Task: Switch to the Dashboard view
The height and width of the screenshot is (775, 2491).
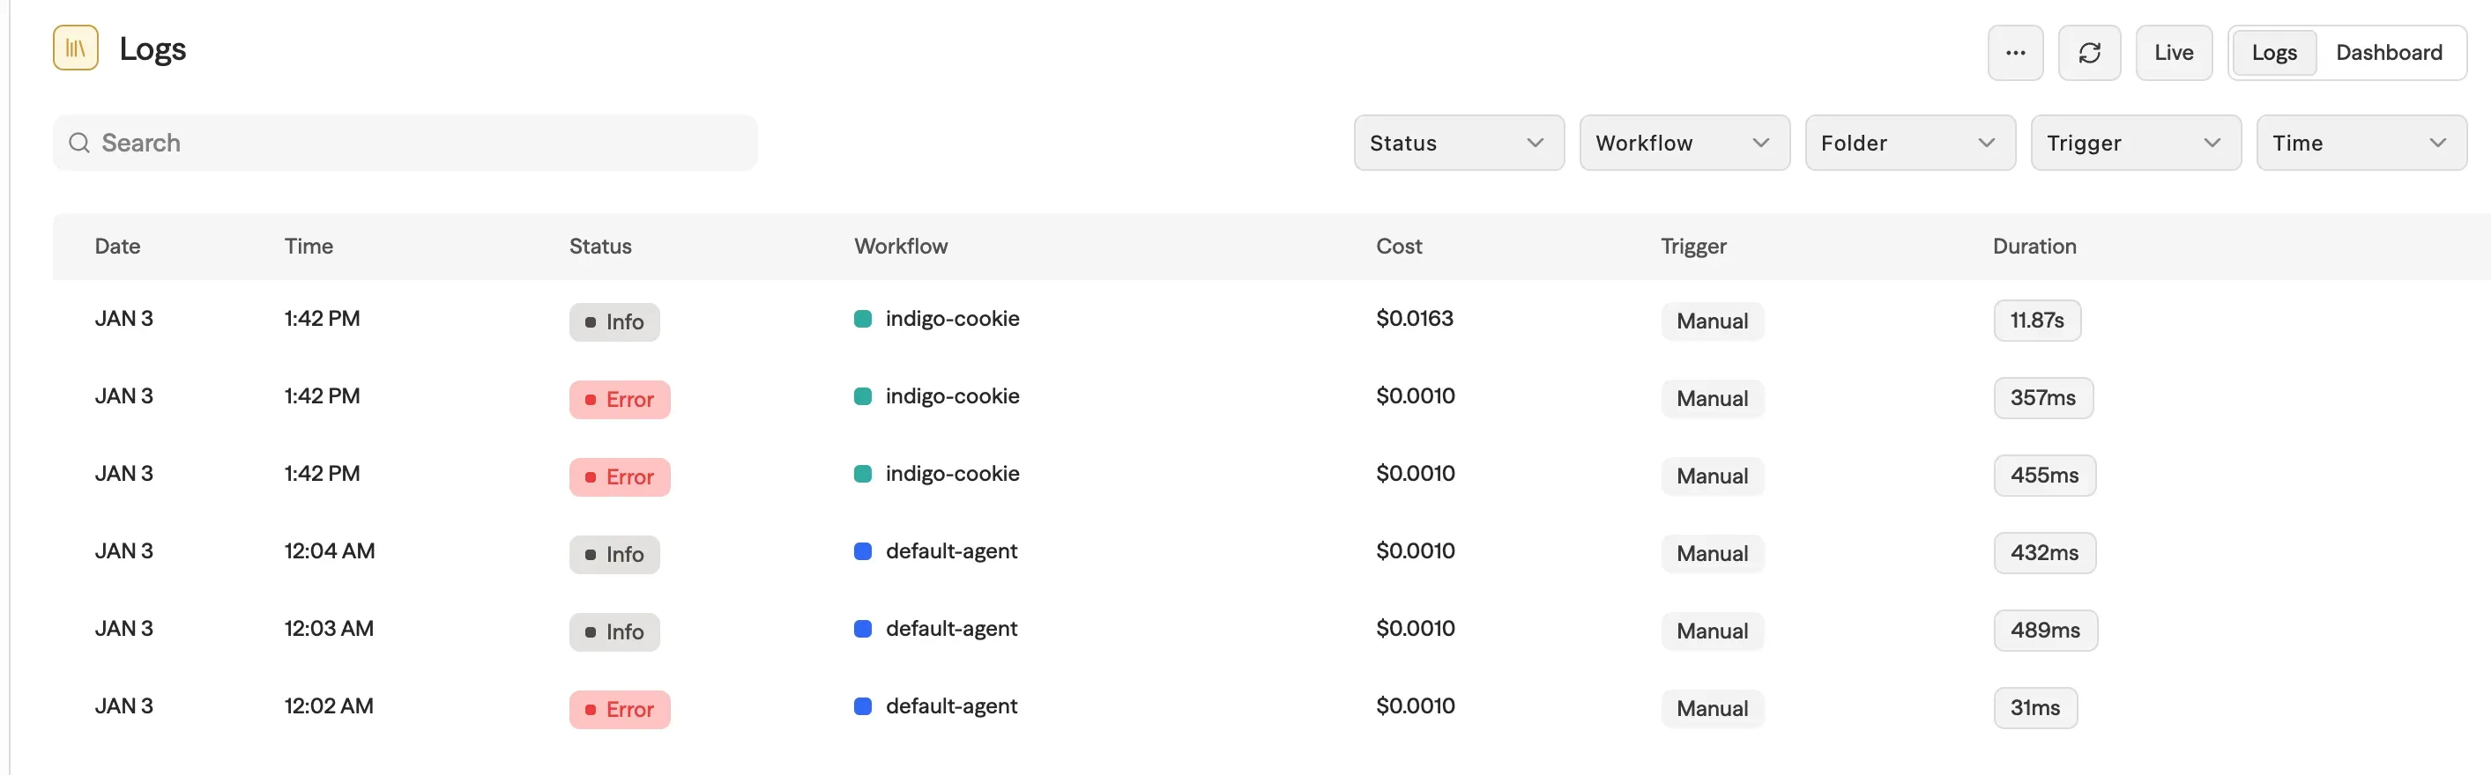Action: click(2388, 53)
